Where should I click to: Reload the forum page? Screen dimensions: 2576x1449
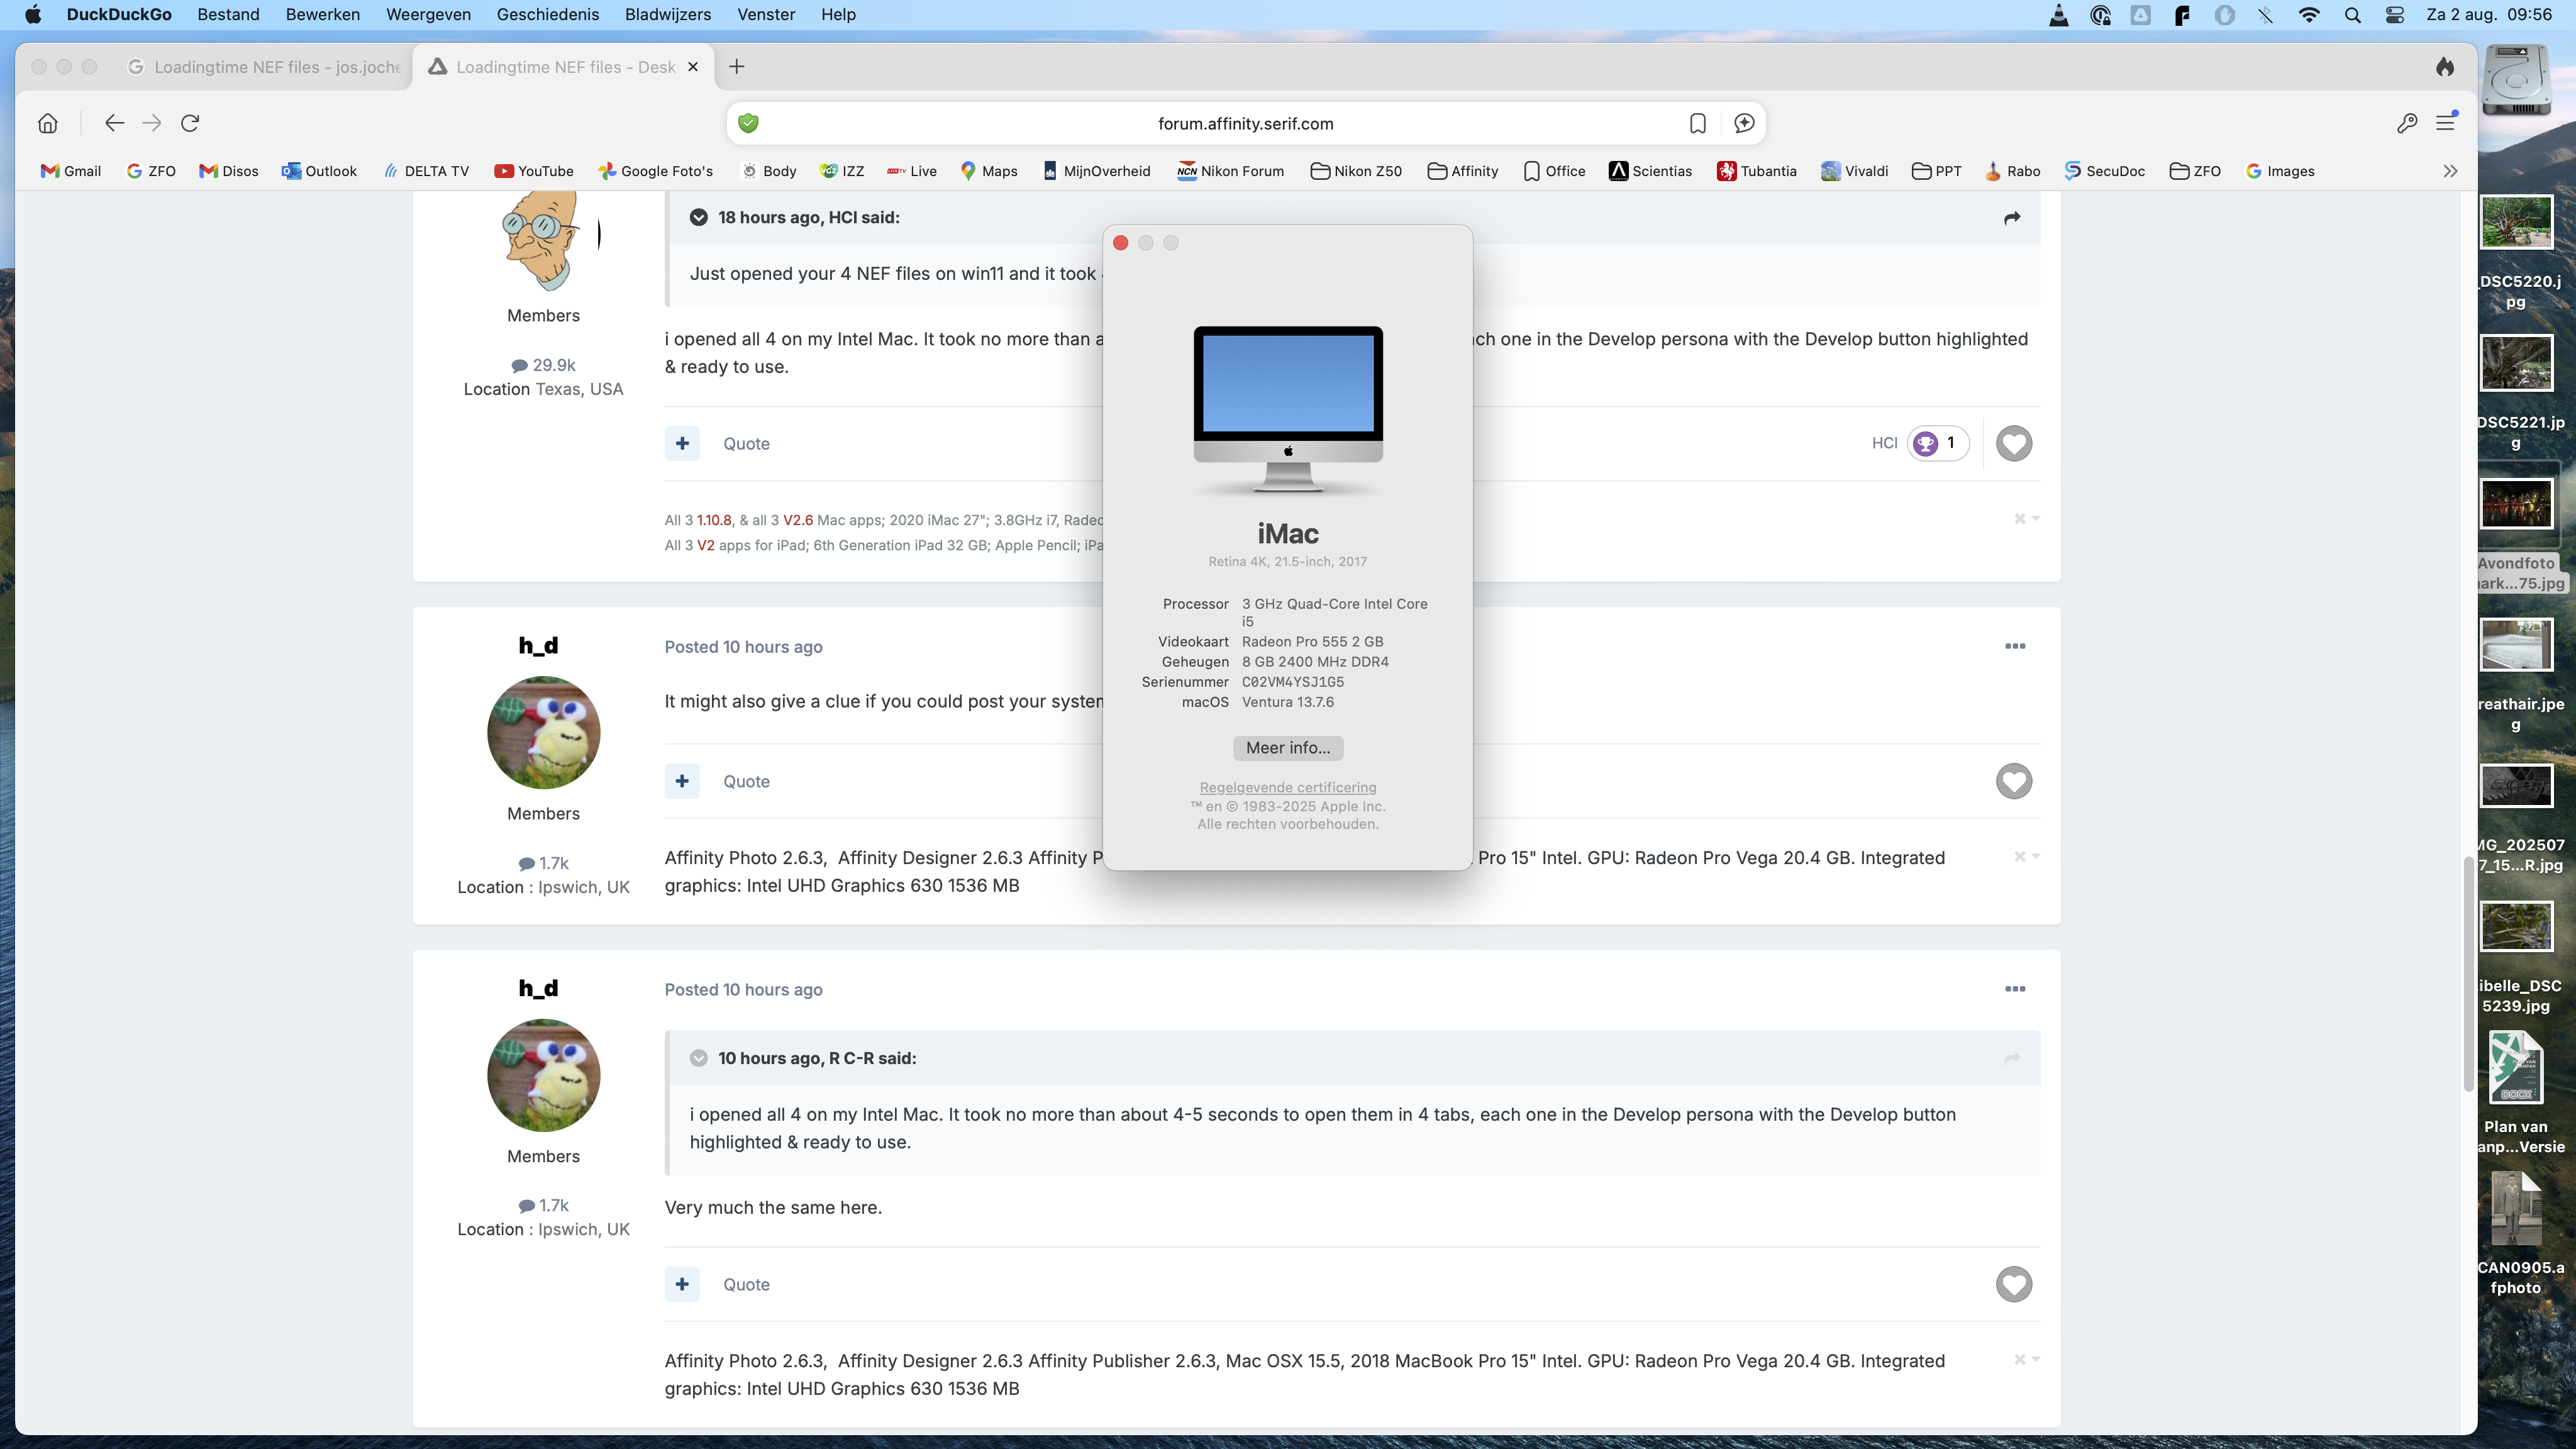coord(190,123)
